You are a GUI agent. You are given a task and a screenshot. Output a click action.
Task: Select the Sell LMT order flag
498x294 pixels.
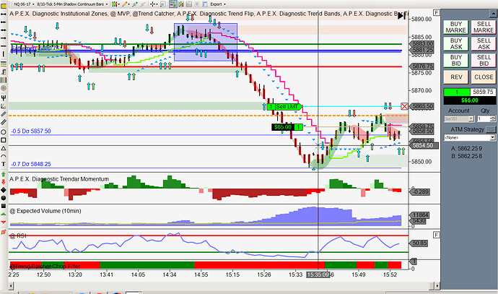[284, 107]
